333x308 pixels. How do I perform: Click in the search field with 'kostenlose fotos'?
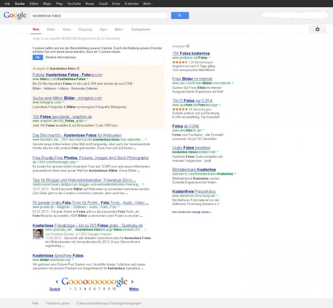coord(99,15)
